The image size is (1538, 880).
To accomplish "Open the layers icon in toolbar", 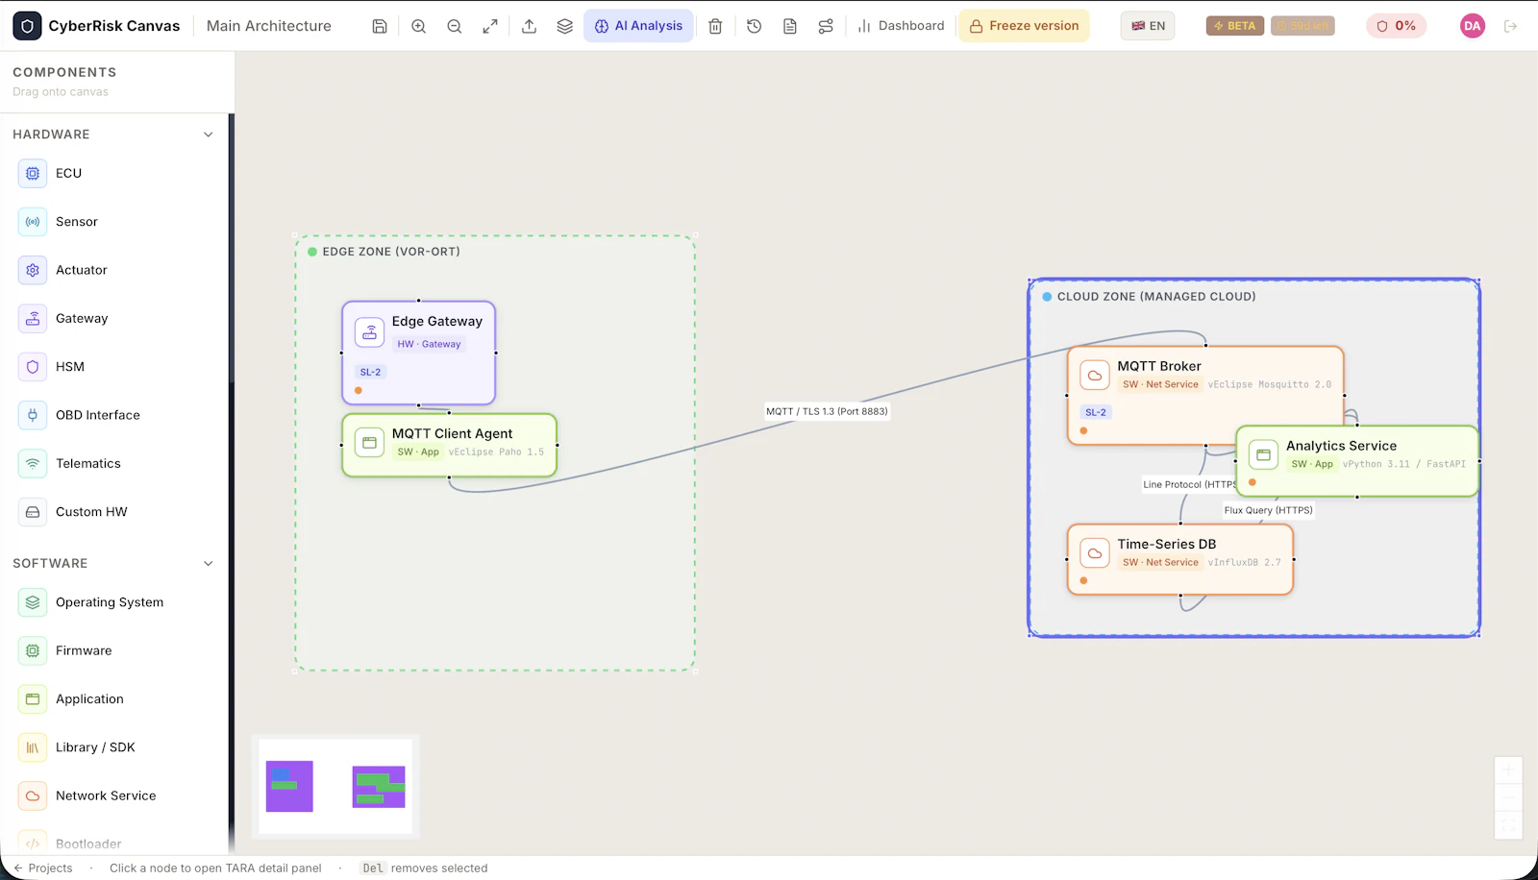I will pos(565,26).
